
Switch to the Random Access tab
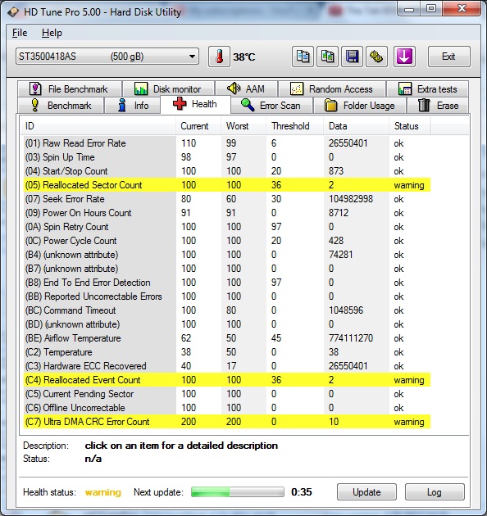[332, 88]
